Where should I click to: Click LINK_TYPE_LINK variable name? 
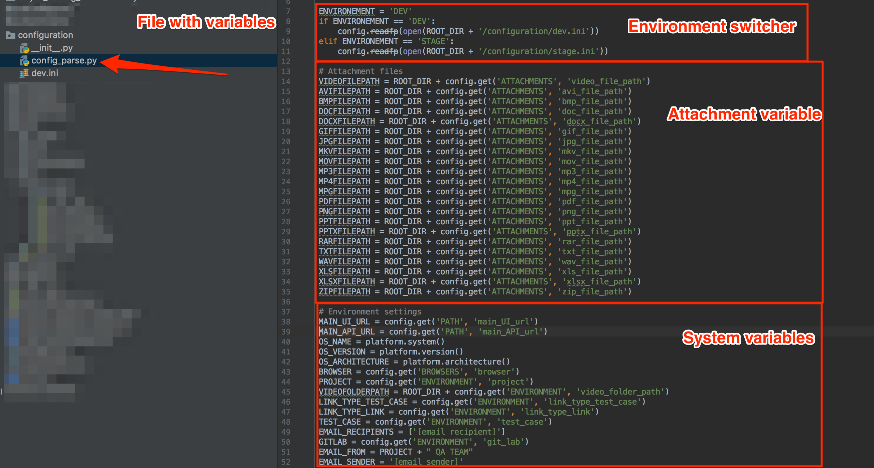[351, 412]
